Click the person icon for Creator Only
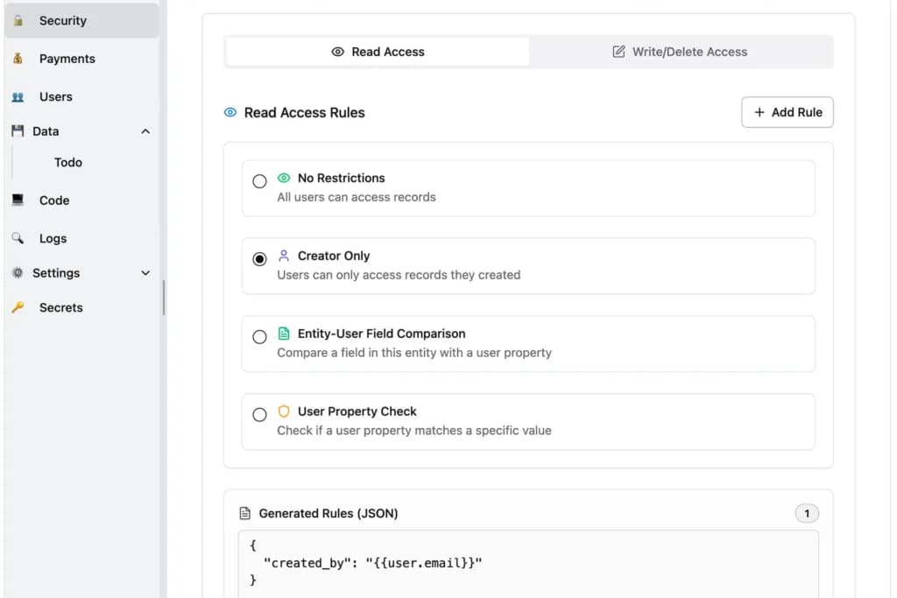 (x=284, y=256)
